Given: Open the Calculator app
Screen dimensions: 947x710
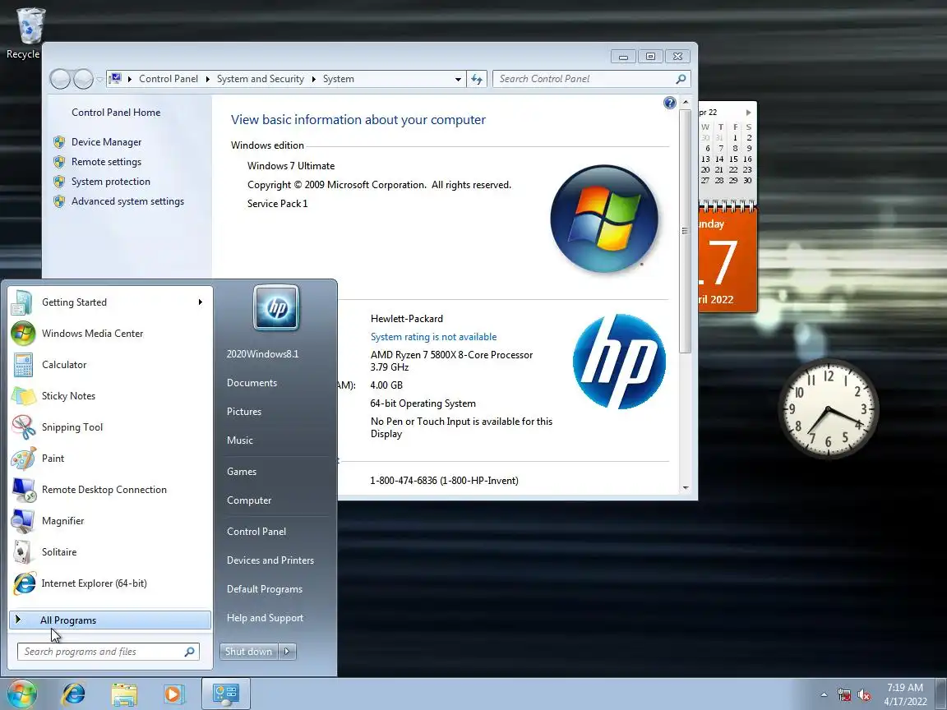Looking at the screenshot, I should (x=110, y=365).
